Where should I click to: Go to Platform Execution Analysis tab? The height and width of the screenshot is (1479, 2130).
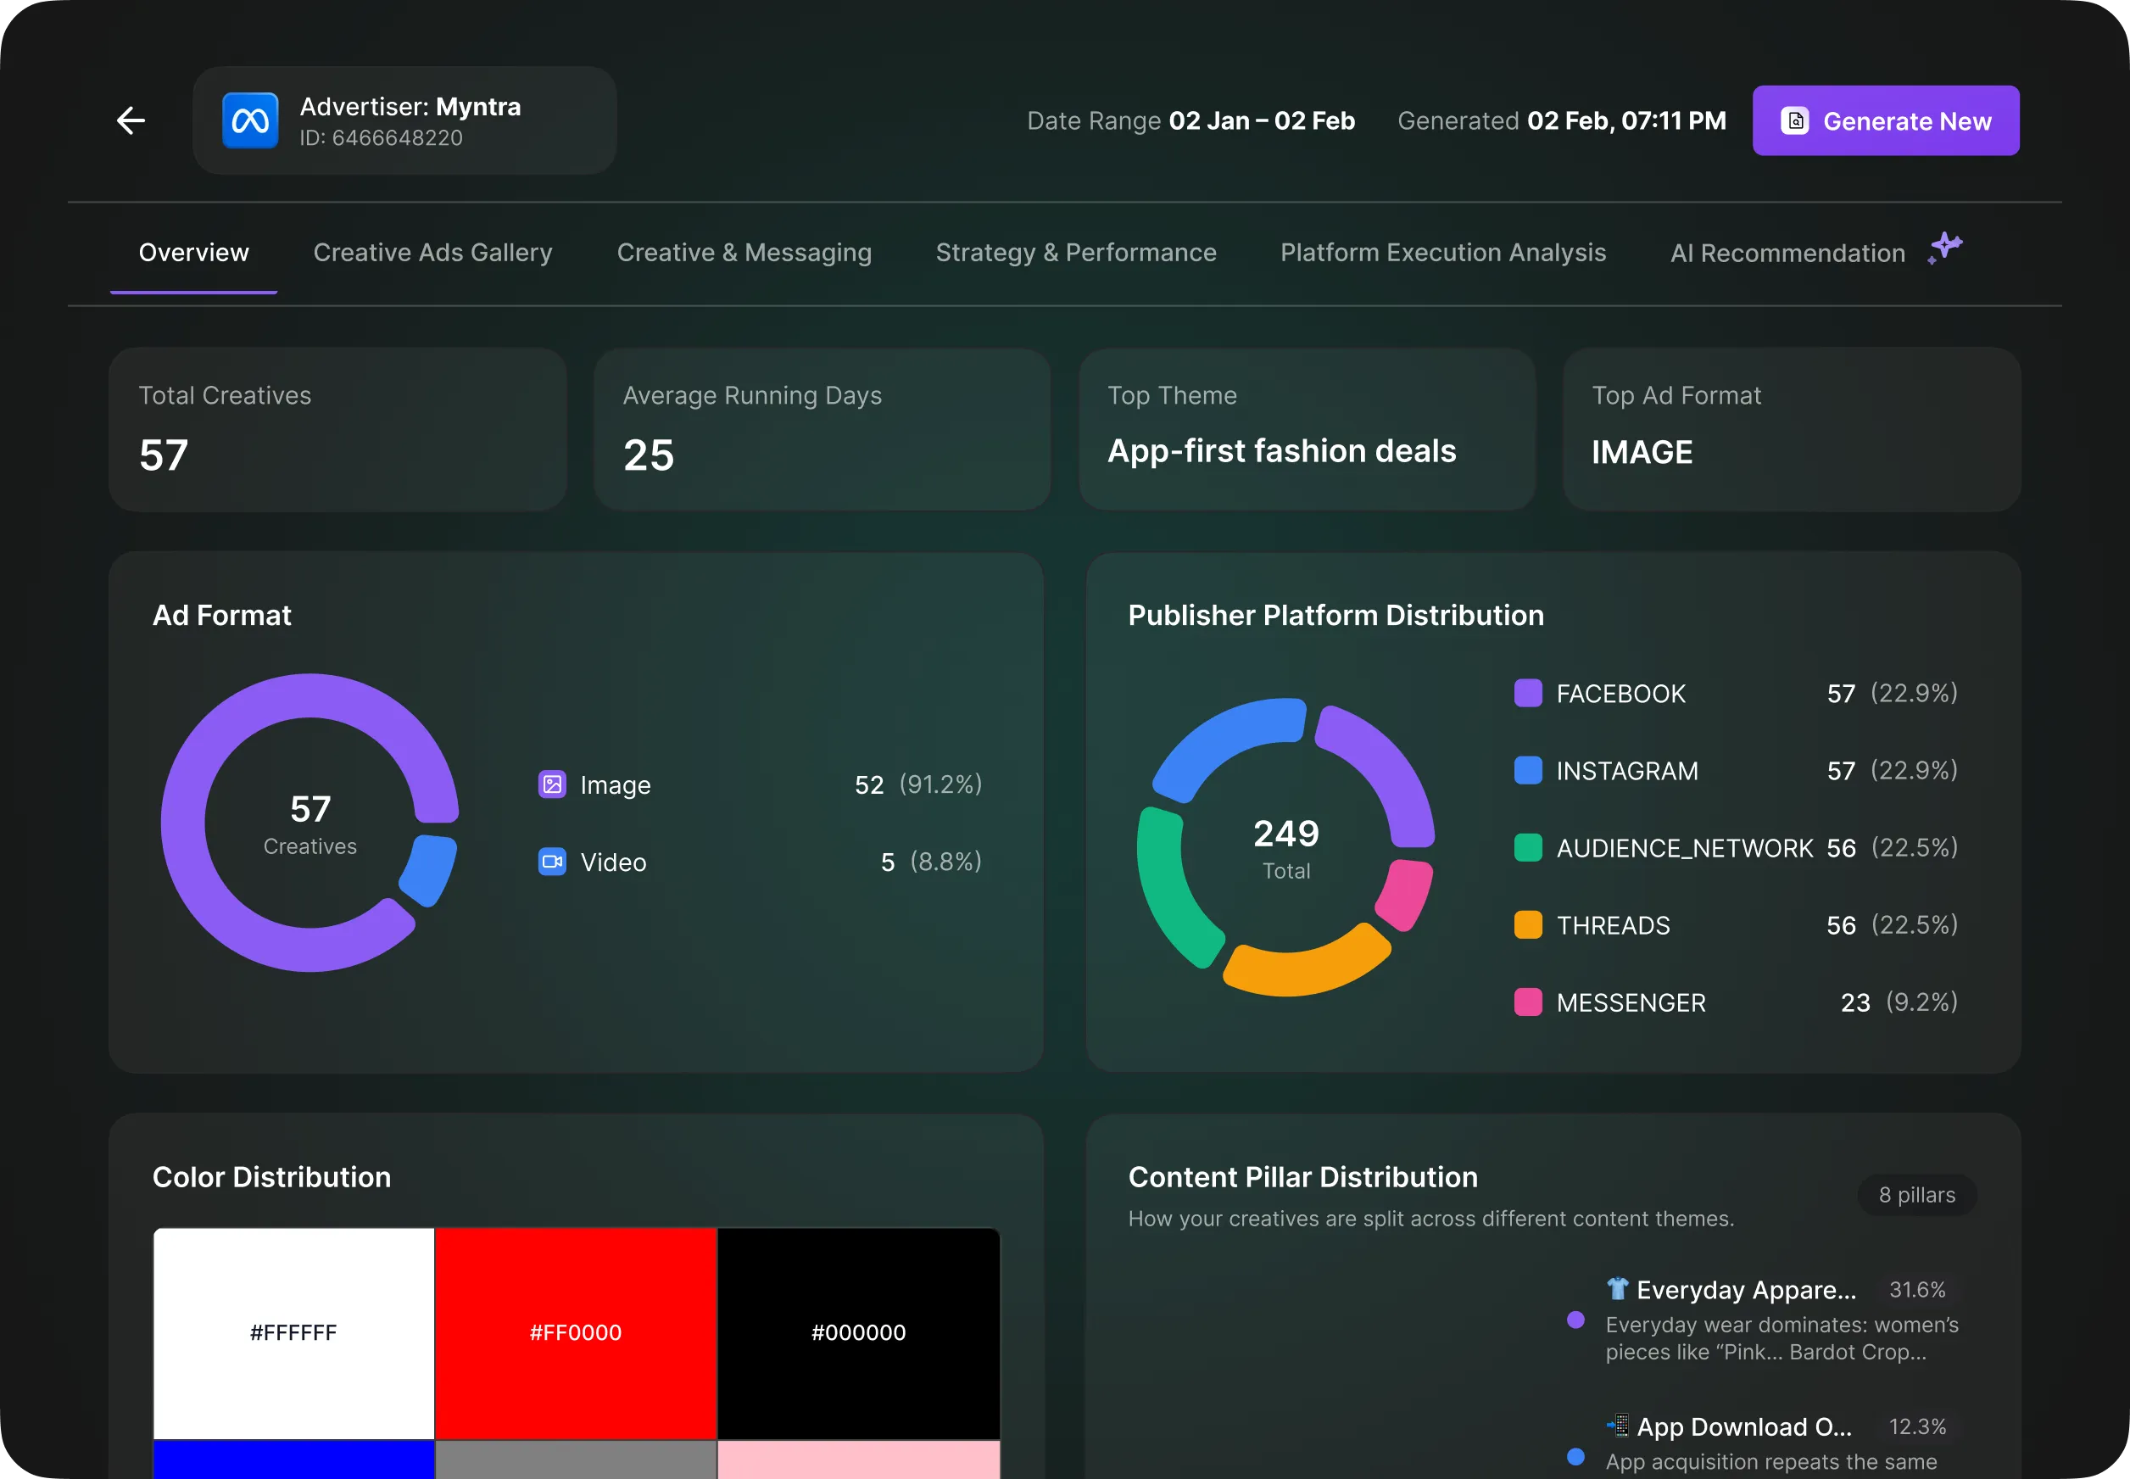pyautogui.click(x=1442, y=253)
